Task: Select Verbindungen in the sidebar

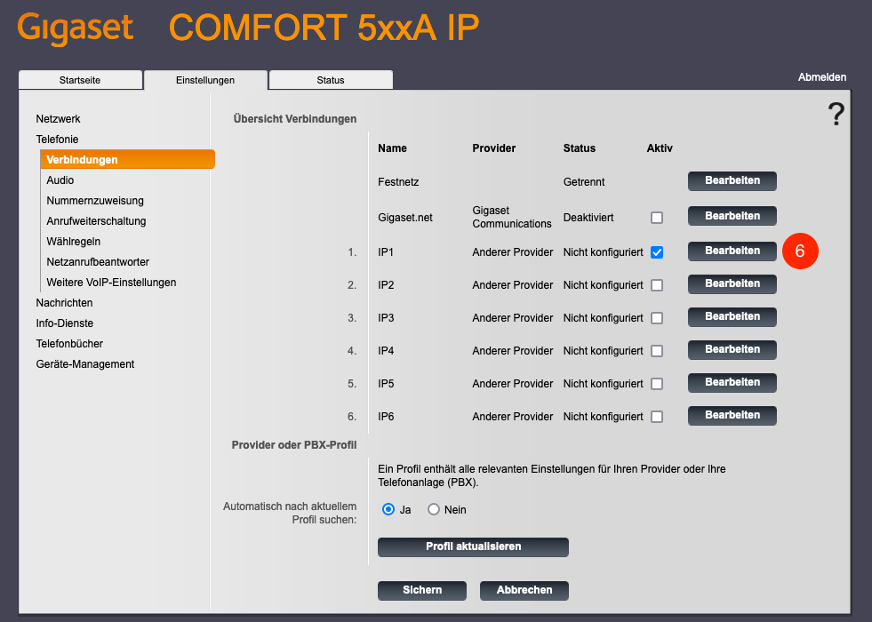Action: [127, 160]
